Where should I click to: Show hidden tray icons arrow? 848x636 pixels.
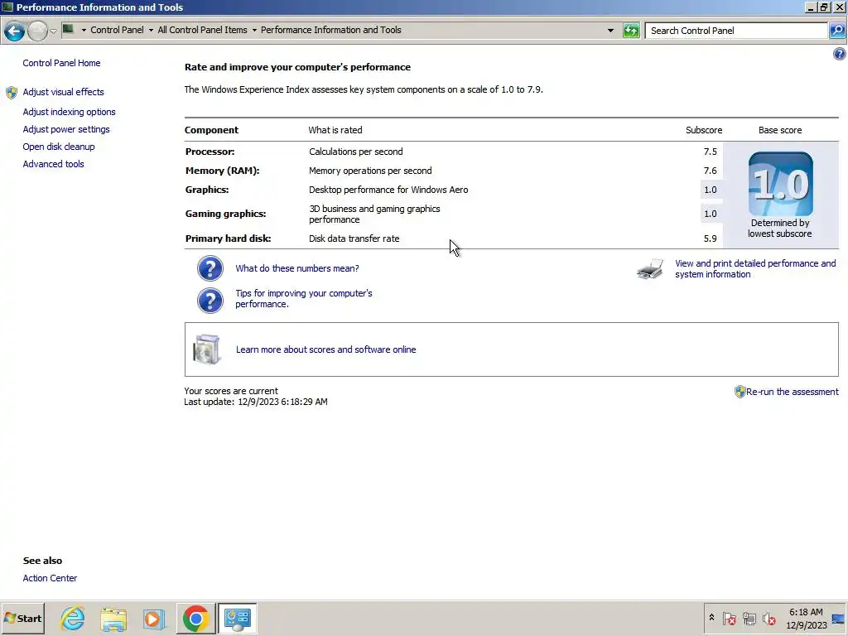(x=711, y=618)
